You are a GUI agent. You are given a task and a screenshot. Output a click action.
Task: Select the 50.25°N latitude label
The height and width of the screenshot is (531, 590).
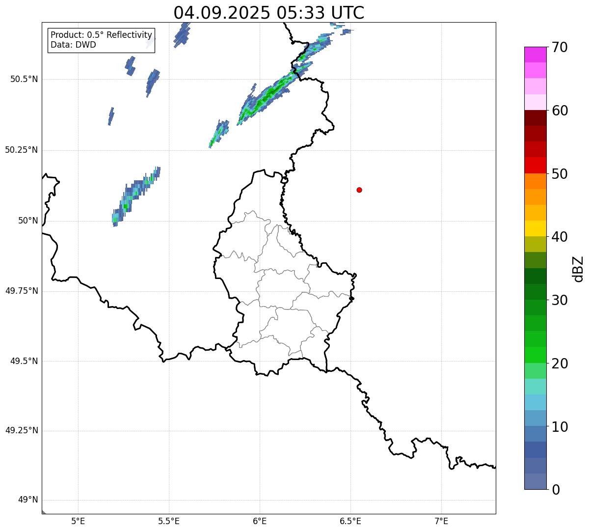22,150
